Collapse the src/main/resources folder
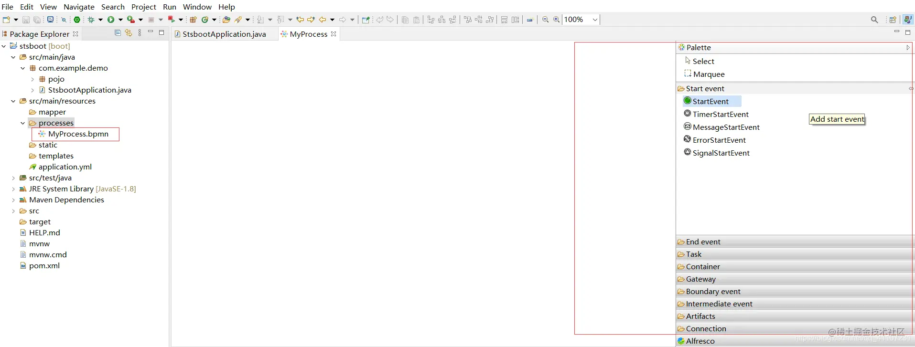This screenshot has height=347, width=915. pyautogui.click(x=13, y=101)
